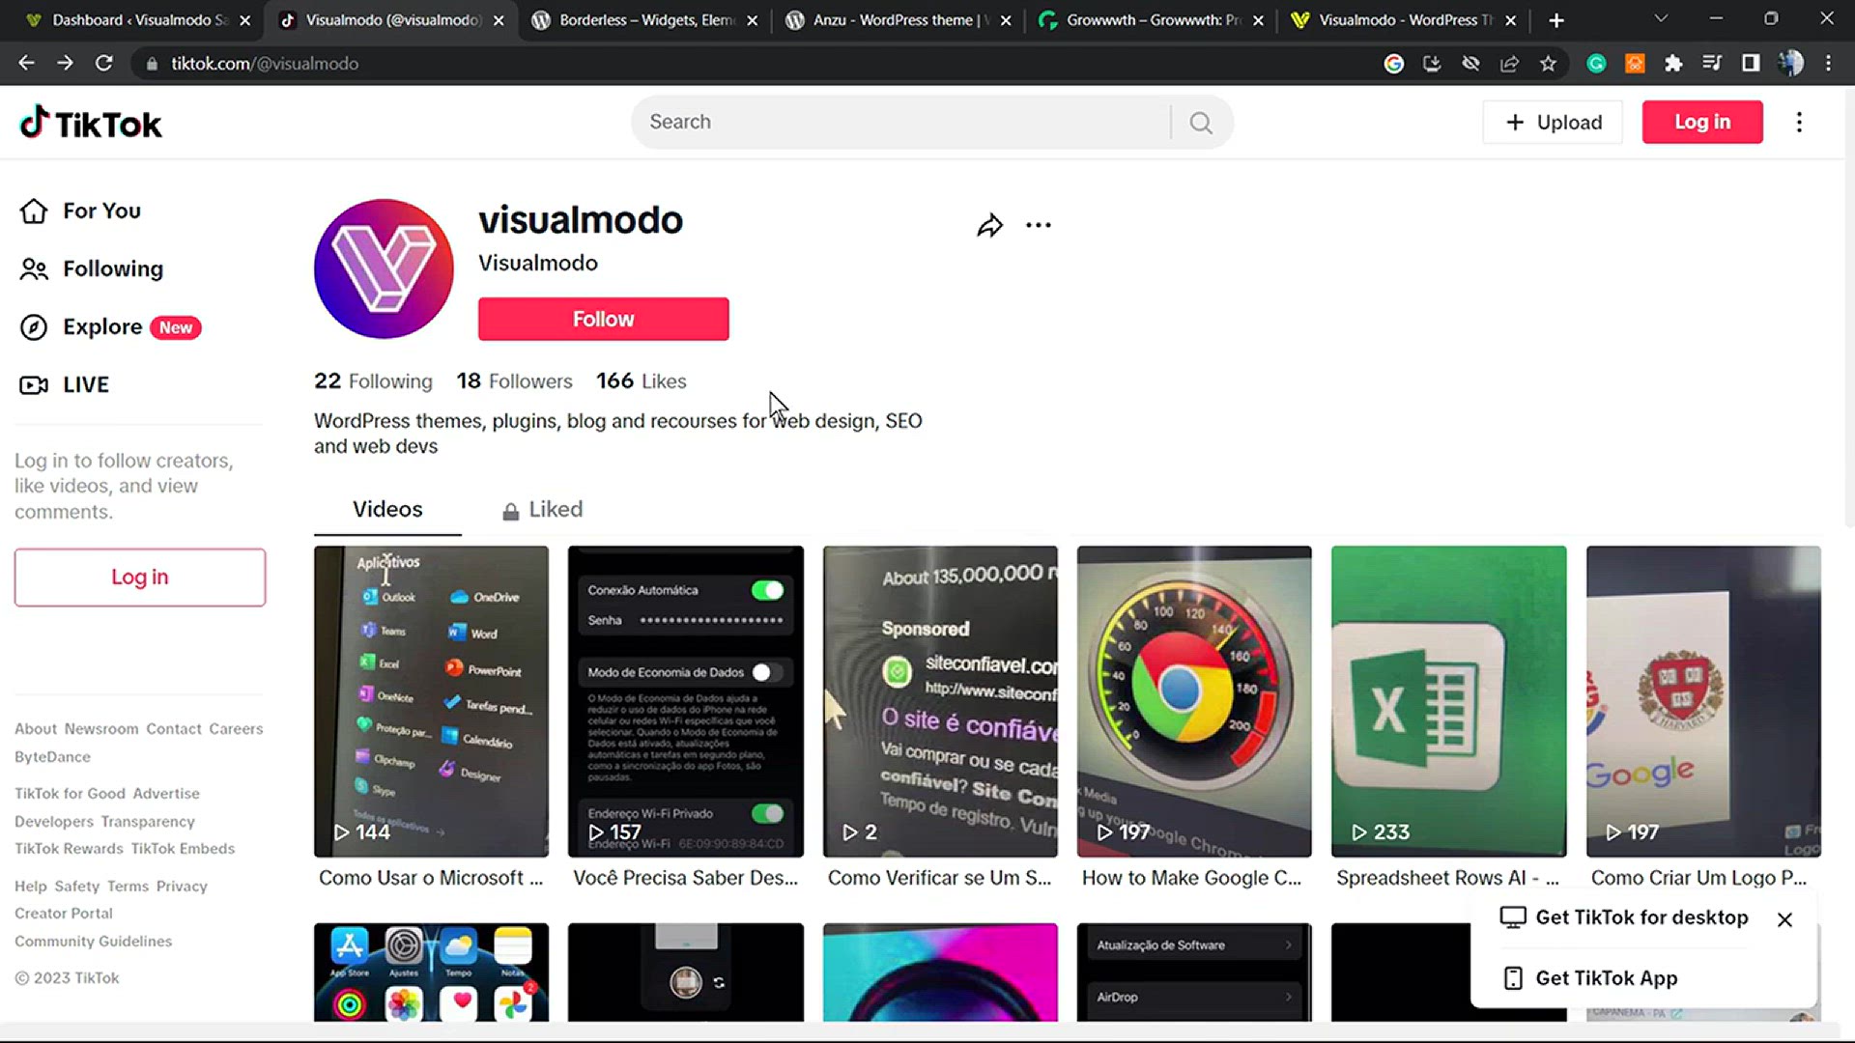Click the Upload button
1855x1043 pixels.
point(1553,122)
